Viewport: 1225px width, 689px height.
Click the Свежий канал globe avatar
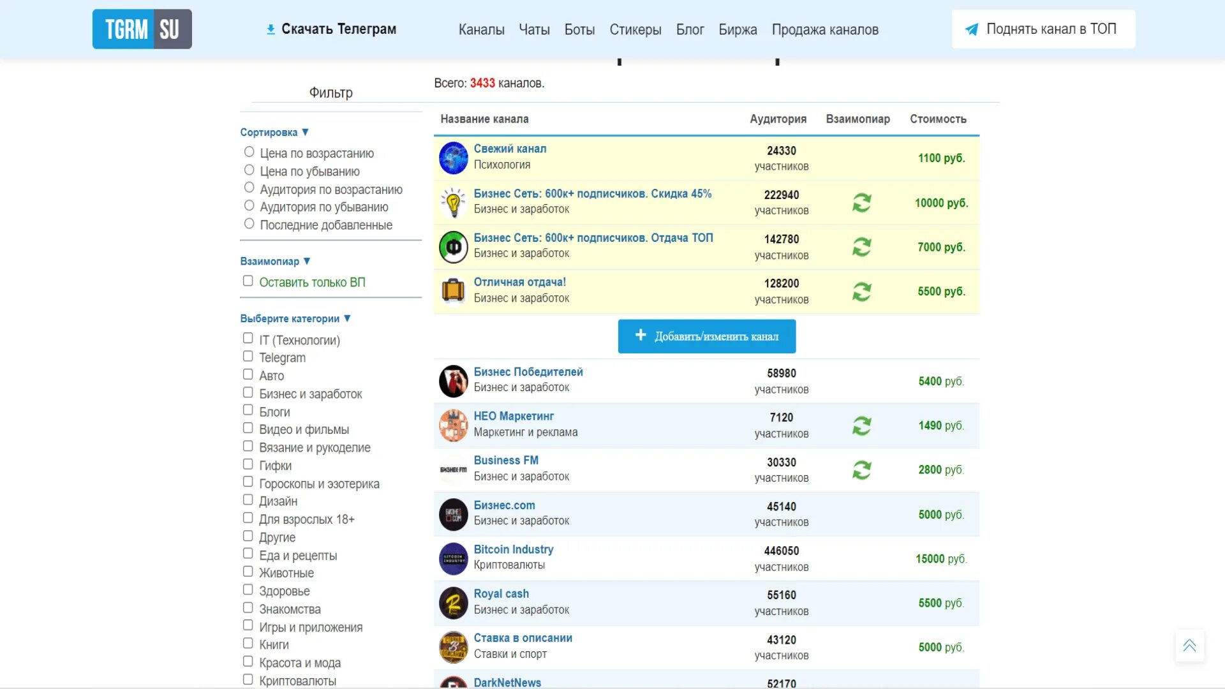click(454, 158)
